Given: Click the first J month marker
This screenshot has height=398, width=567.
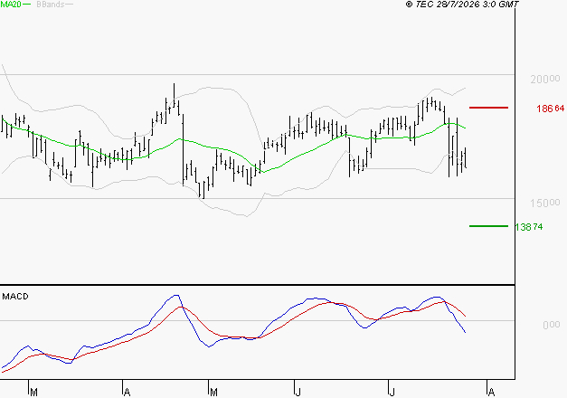Looking at the screenshot, I should pos(298,393).
